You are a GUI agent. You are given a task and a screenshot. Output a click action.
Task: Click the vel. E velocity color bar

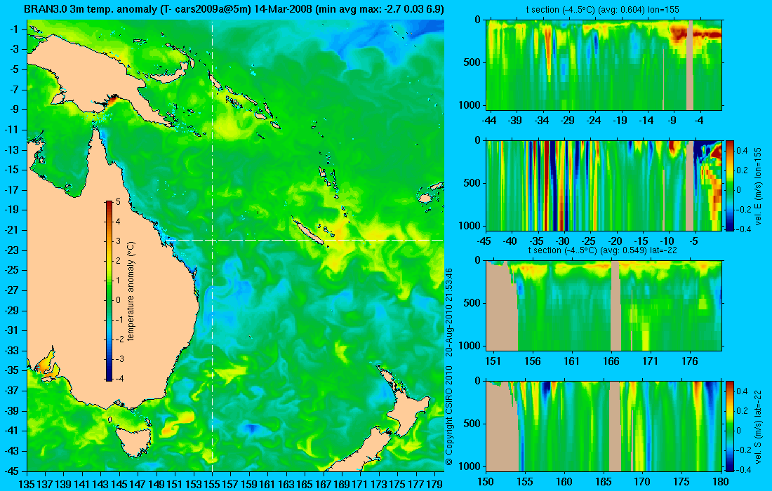[x=730, y=185]
